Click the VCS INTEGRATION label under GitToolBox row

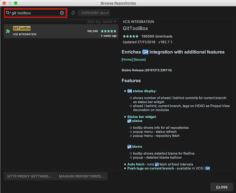pos(24,34)
